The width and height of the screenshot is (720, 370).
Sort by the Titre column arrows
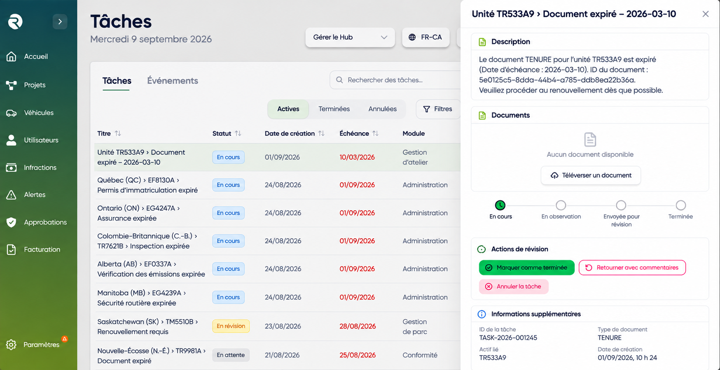tap(118, 133)
